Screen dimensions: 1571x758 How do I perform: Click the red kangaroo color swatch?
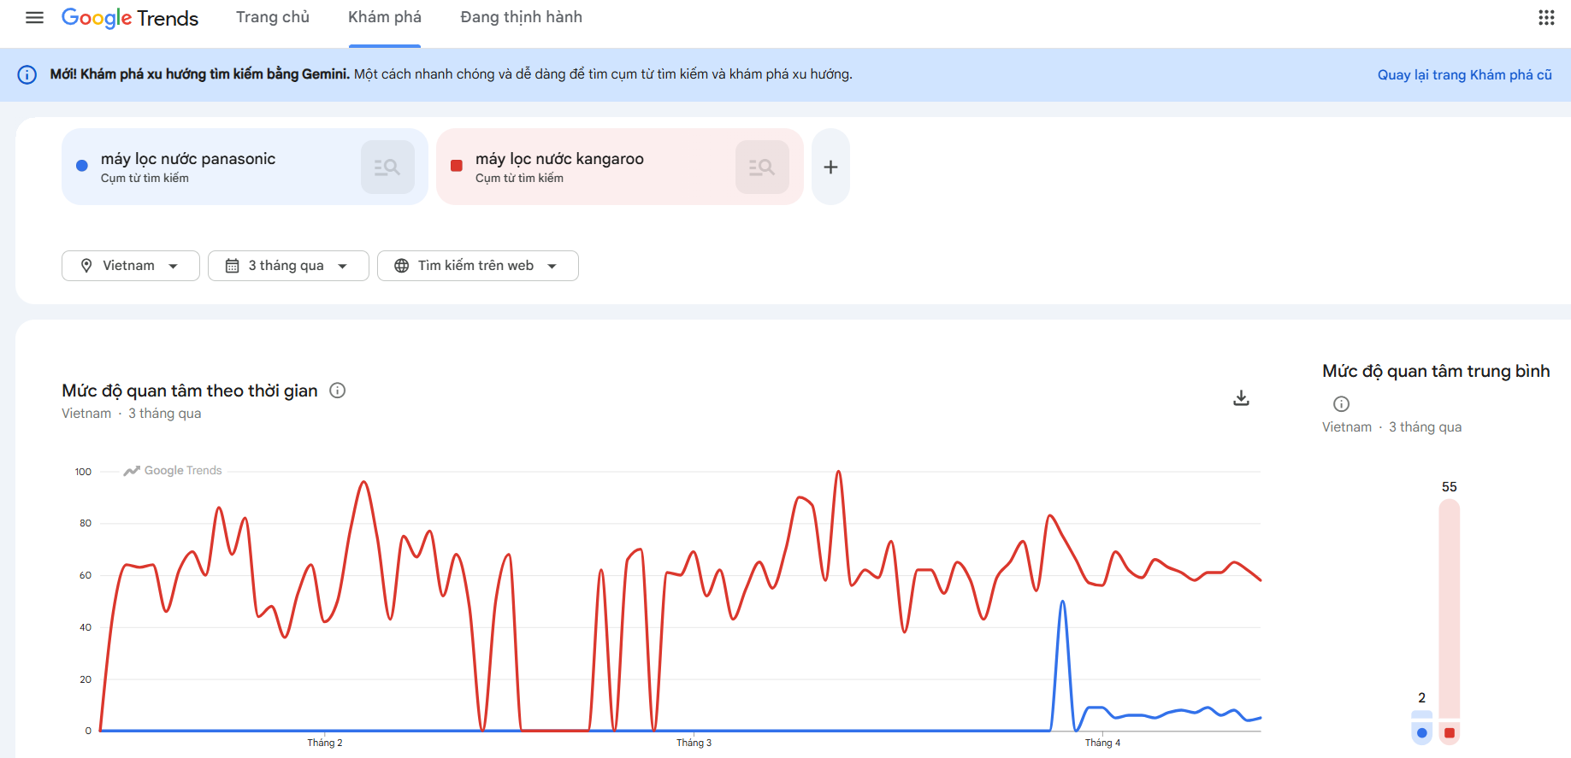[x=457, y=166]
